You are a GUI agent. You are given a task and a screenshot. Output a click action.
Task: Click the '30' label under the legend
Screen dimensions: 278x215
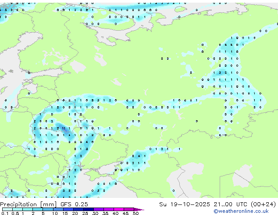pos(95,213)
